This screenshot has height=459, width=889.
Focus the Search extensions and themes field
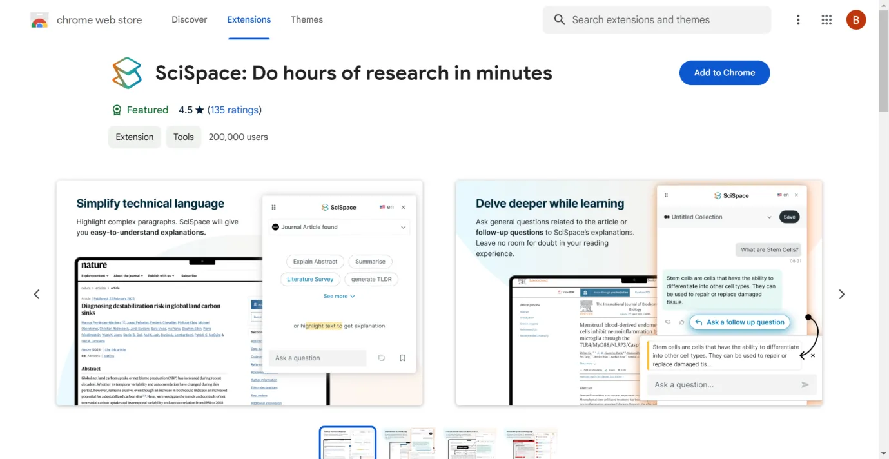(656, 20)
